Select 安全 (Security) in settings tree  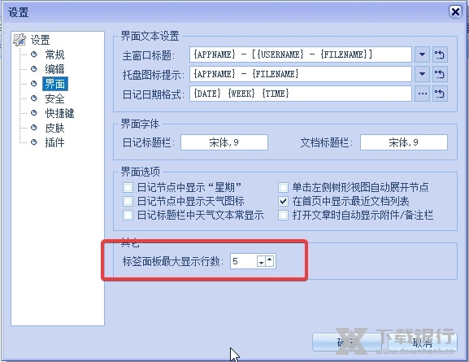tap(54, 98)
